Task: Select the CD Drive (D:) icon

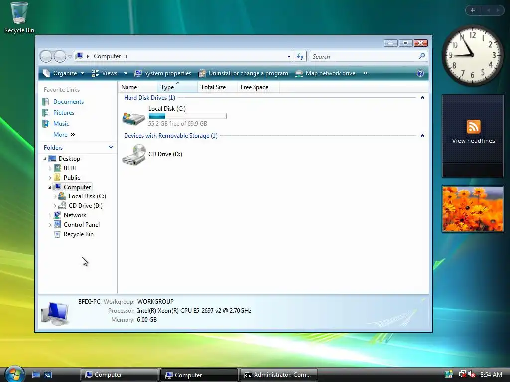Action: click(x=133, y=155)
